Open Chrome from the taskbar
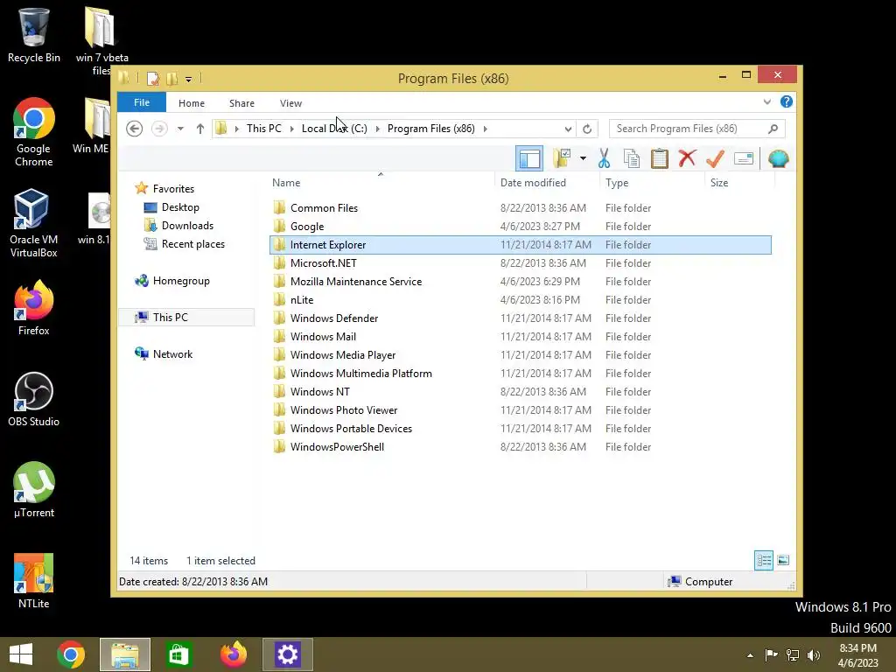Screen dimensions: 896x672 [71, 654]
